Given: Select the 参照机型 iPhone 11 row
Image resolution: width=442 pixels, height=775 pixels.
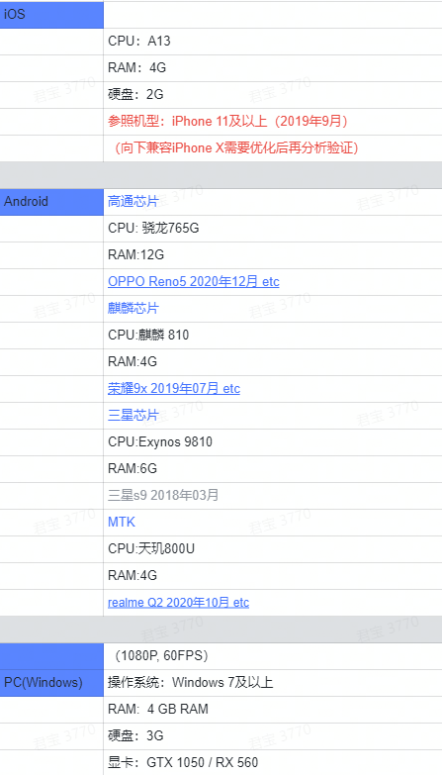Looking at the screenshot, I should [x=273, y=122].
